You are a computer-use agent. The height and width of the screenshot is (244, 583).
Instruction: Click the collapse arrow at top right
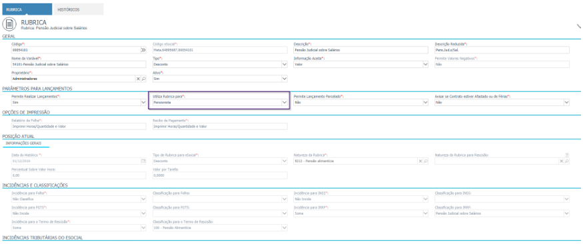[x=579, y=26]
